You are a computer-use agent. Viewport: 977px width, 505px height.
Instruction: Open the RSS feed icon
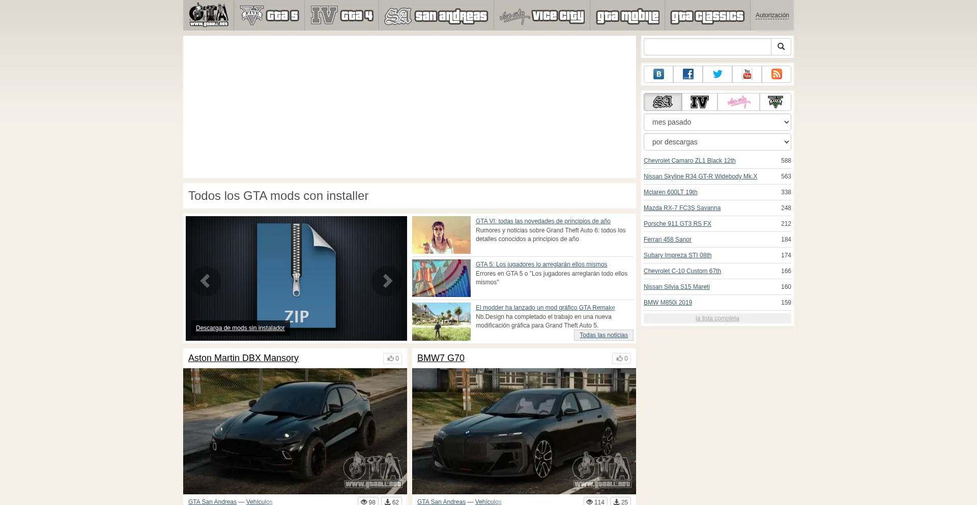(x=777, y=74)
